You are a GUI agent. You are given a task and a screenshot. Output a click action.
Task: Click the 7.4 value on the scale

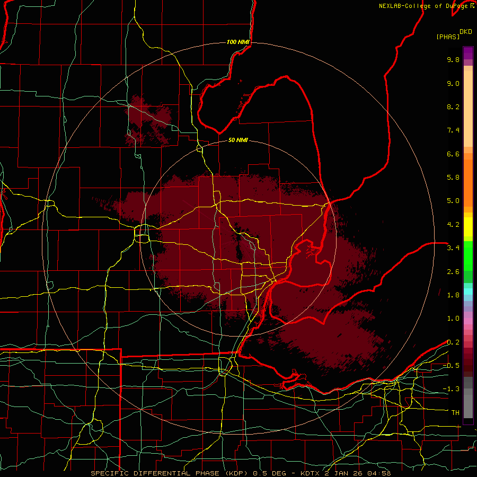[x=453, y=130]
